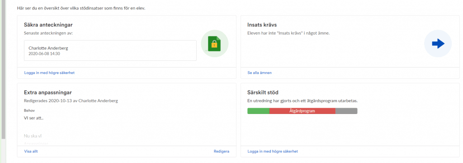
Task: Click the gray segment of the progress bar
Action: (346, 111)
